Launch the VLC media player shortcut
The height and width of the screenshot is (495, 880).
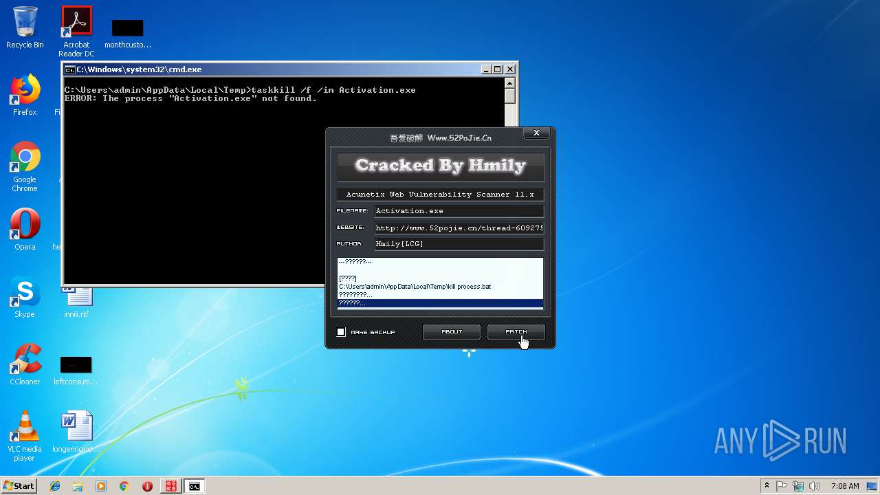(x=25, y=436)
